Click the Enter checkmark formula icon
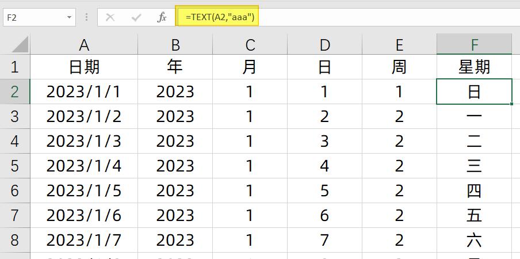The image size is (520, 259). (x=136, y=18)
